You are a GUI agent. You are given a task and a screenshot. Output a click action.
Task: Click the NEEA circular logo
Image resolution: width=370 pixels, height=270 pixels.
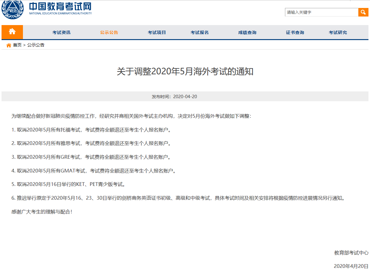pyautogui.click(x=13, y=9)
